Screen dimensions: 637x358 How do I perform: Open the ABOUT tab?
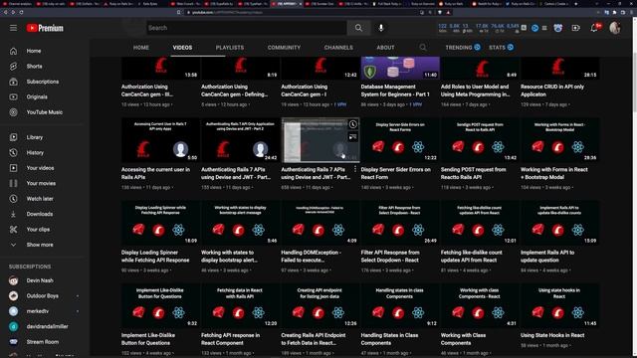coord(385,48)
